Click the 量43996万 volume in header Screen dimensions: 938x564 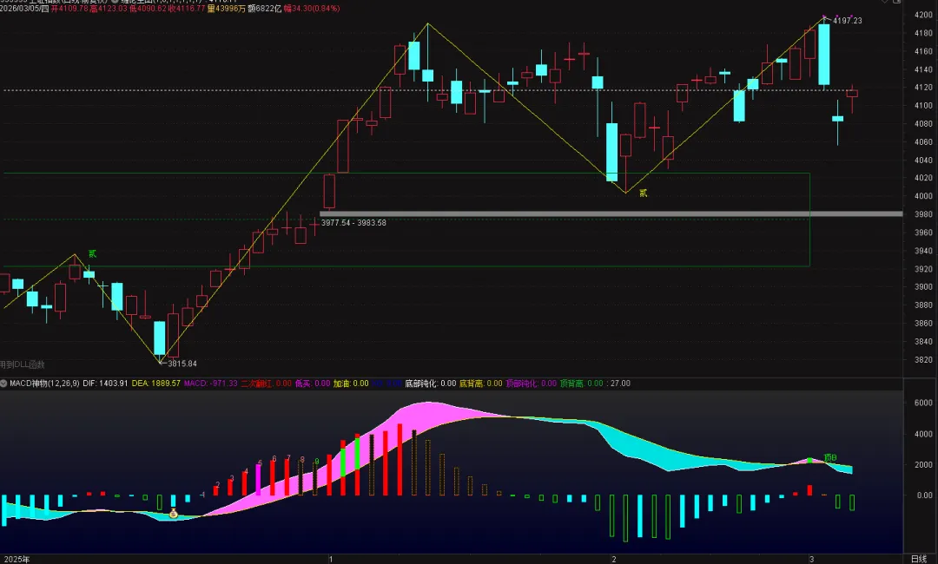(226, 9)
